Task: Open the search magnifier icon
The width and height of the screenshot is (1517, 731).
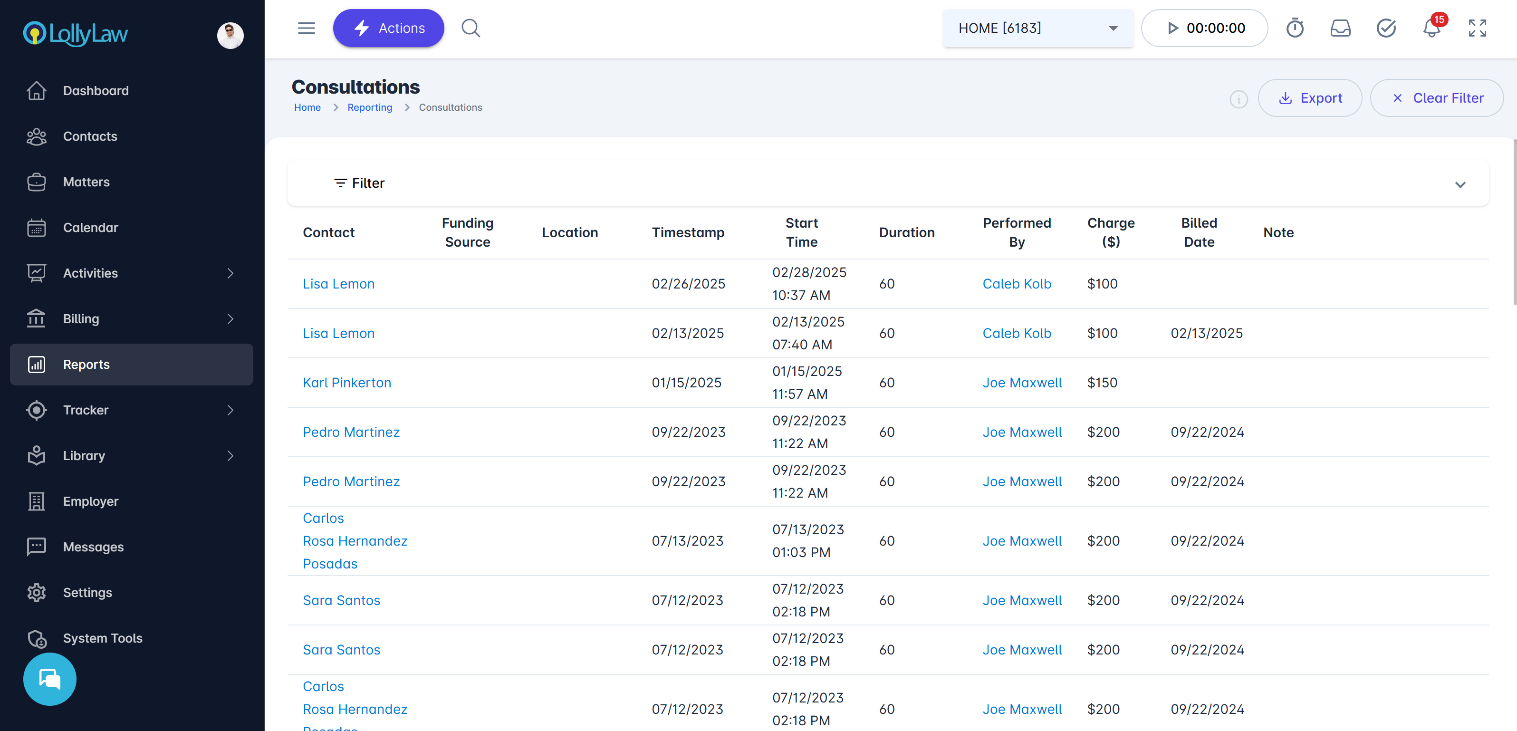Action: 470,28
